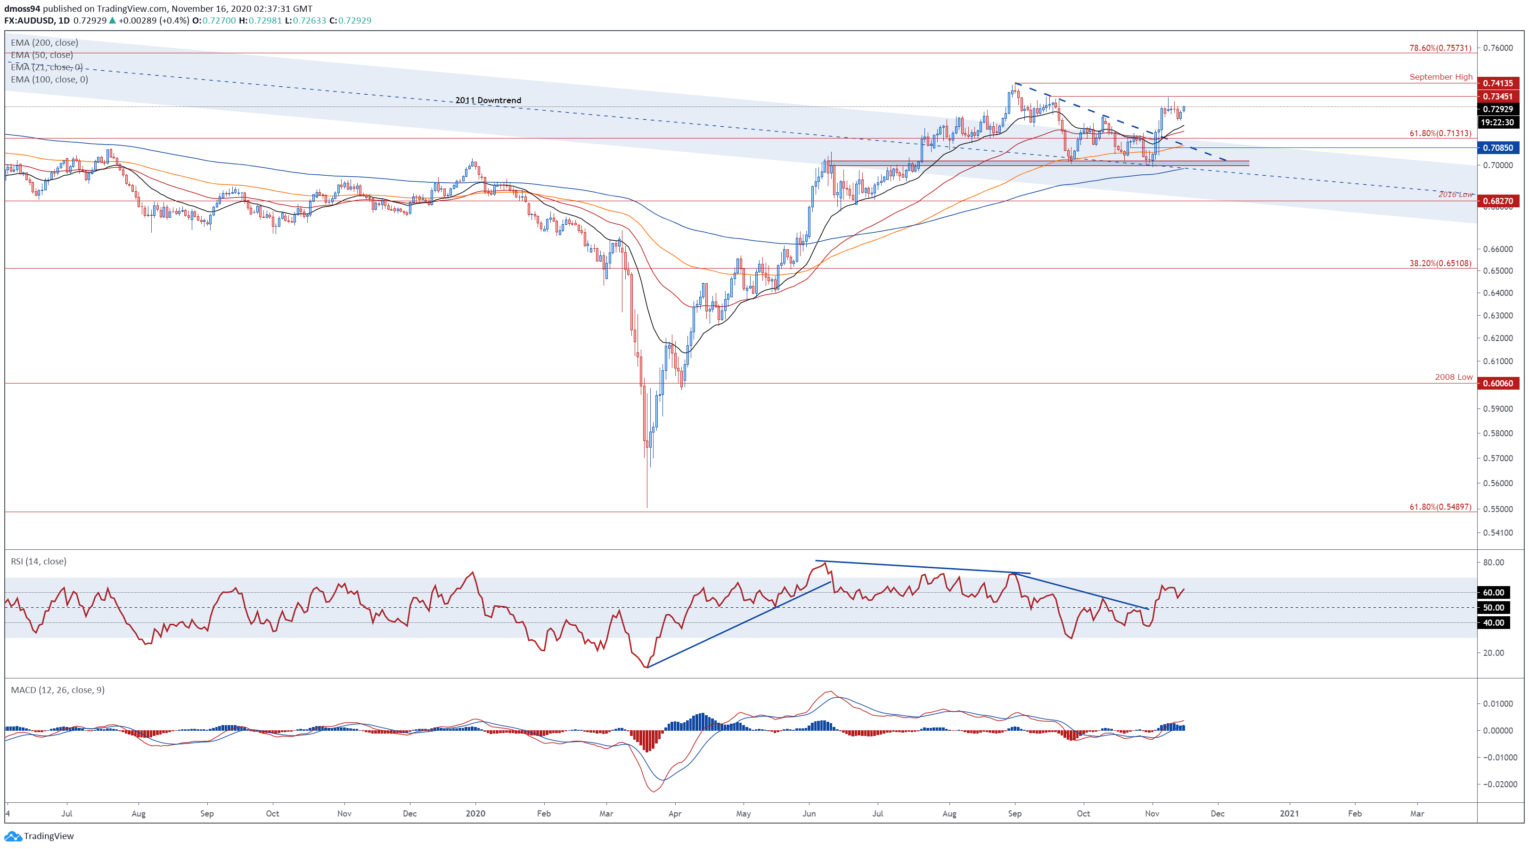Viewport: 1529px width, 849px height.
Task: Click the Mar 2020 time axis label
Action: pyautogui.click(x=606, y=813)
